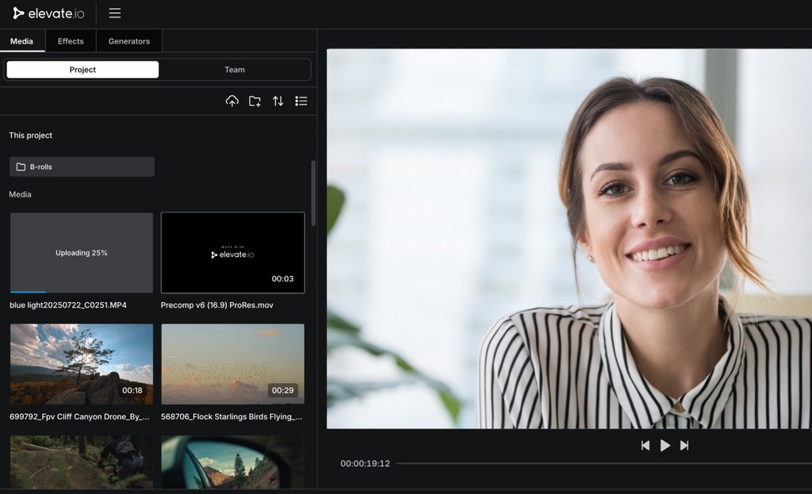The height and width of the screenshot is (494, 812).
Task: Select the Project toggle in media panel
Action: point(82,69)
